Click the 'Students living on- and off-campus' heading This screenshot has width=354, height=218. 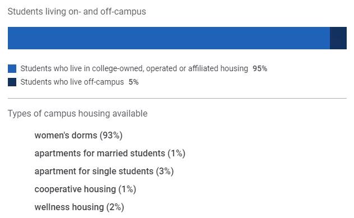pos(77,12)
